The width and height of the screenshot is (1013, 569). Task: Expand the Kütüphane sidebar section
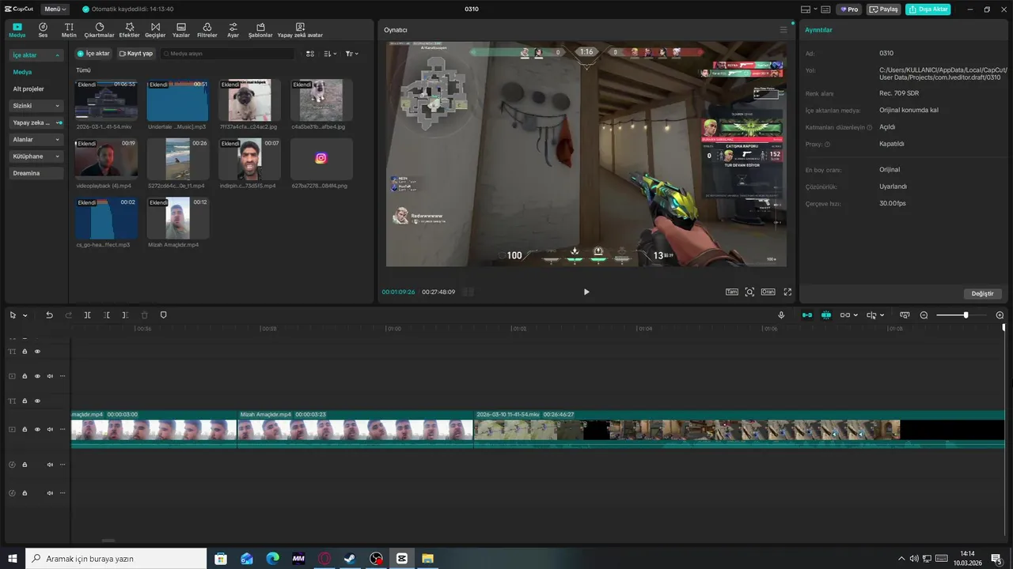coord(36,156)
